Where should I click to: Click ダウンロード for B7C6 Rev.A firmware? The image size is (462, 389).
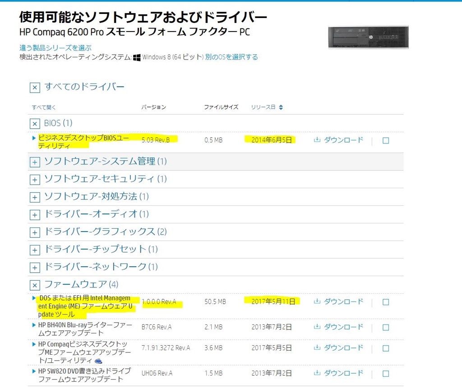tap(343, 327)
